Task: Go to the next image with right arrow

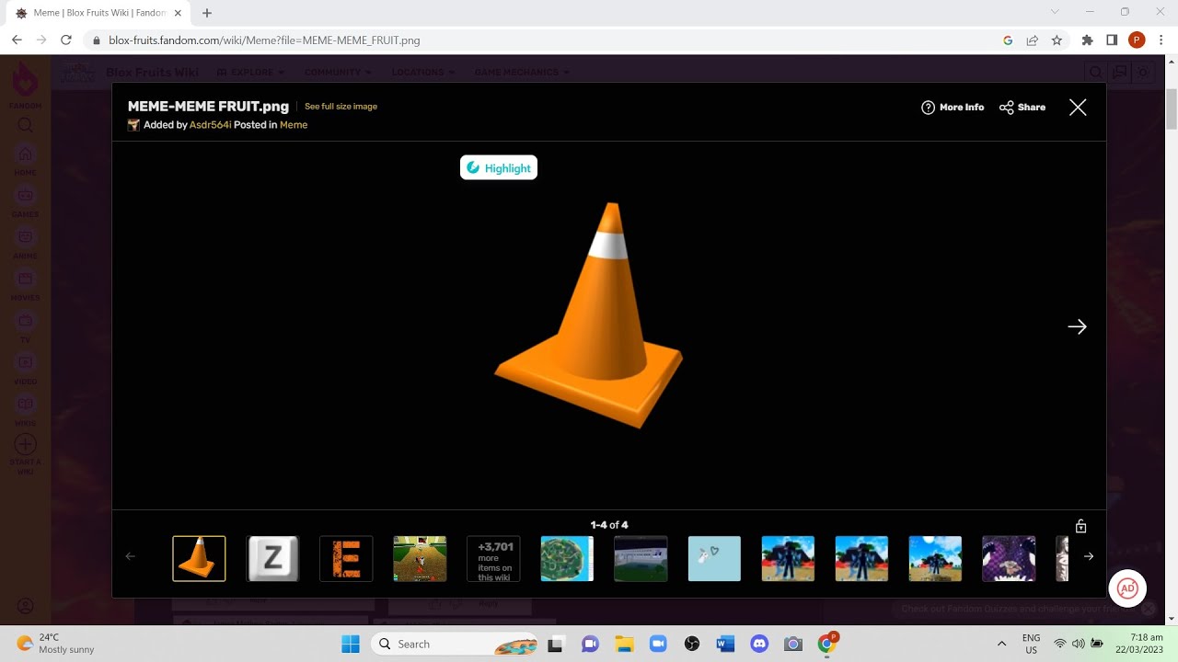Action: coord(1077,326)
